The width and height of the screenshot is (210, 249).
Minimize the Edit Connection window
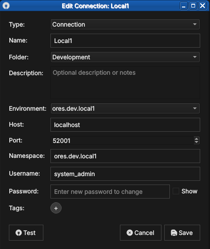(x=184, y=6)
